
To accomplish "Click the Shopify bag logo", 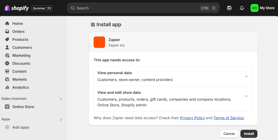I will (7, 8).
